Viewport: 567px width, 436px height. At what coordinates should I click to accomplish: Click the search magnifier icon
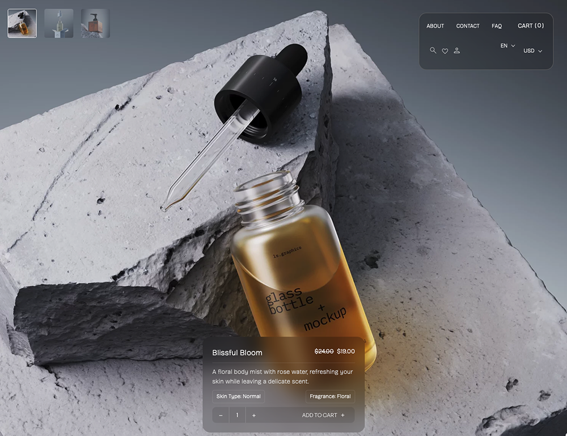pos(433,50)
